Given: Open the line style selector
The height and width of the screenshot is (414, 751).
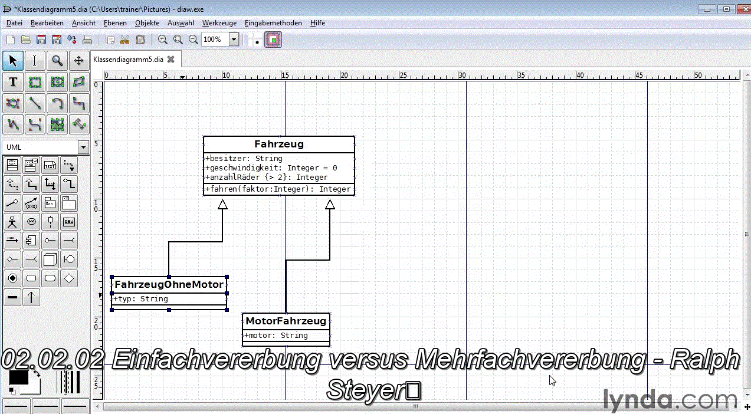Looking at the screenshot, I should [x=45, y=406].
